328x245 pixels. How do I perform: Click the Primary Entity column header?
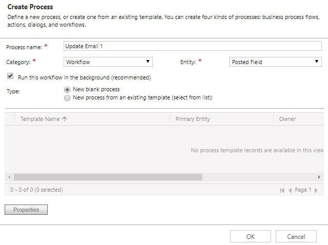point(192,119)
